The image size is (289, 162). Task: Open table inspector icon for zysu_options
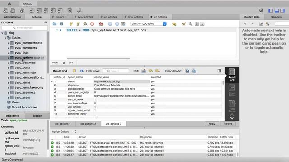pyautogui.click(x=35, y=58)
